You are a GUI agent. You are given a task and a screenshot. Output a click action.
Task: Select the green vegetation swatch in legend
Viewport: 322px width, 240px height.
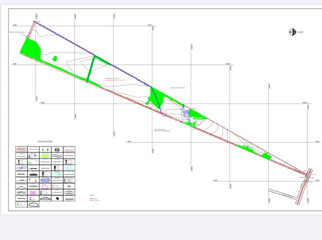click(x=45, y=156)
